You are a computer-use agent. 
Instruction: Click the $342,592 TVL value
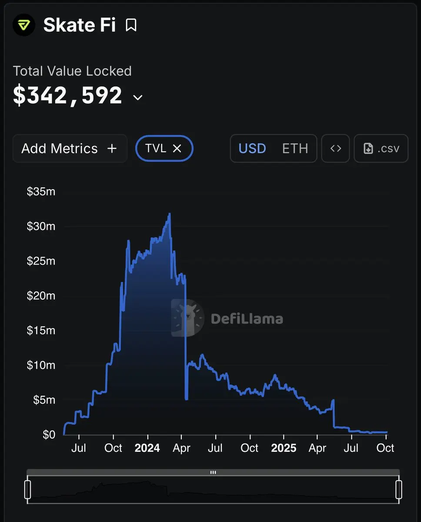pos(67,96)
